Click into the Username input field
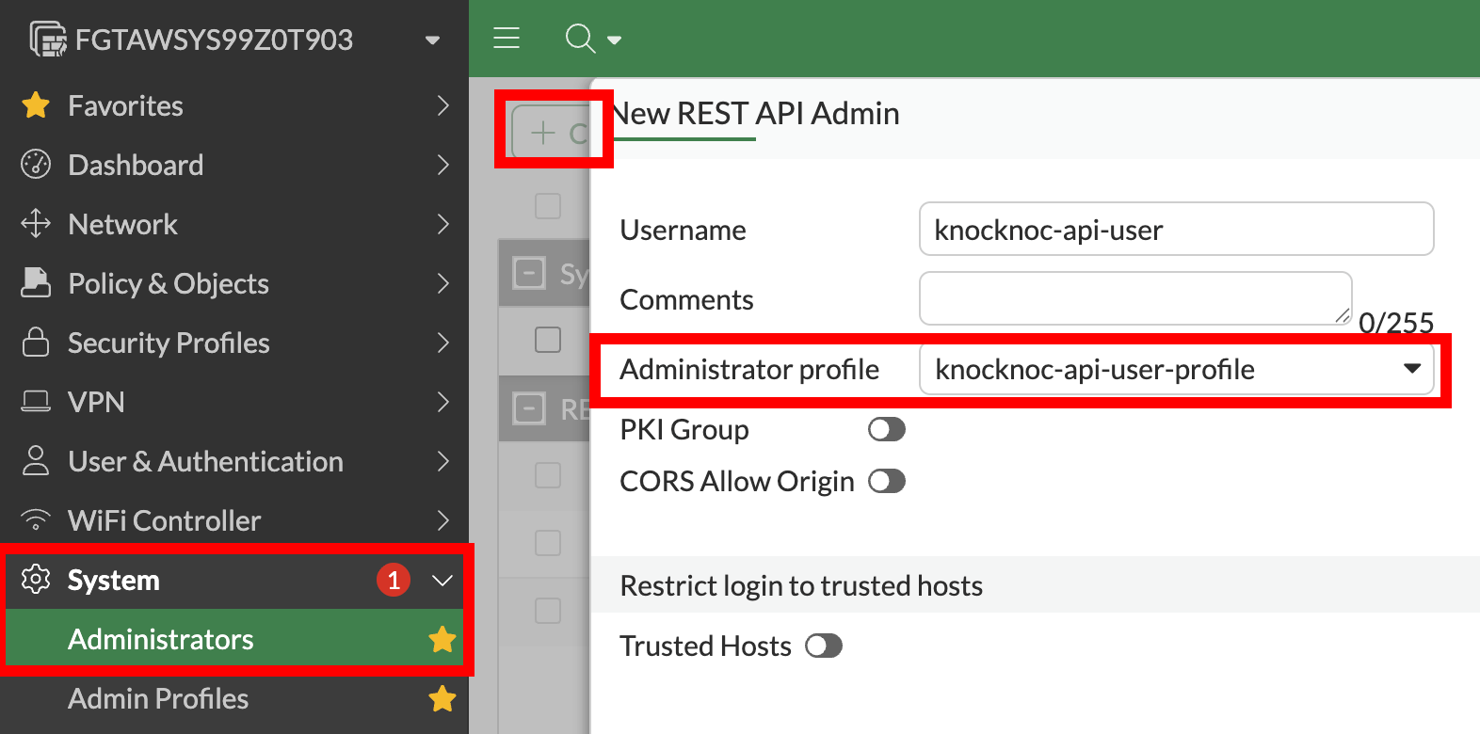Screen dimensions: 1480x734 (x=1175, y=230)
